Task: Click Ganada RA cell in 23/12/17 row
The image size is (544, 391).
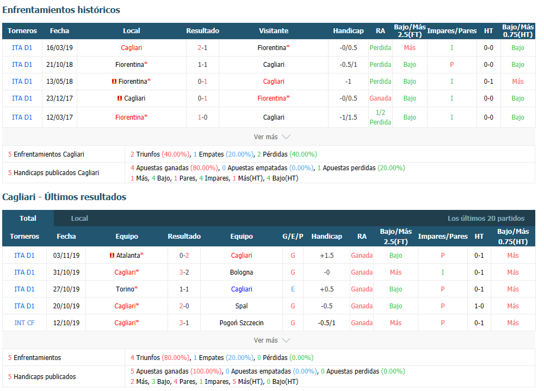Action: [x=380, y=98]
